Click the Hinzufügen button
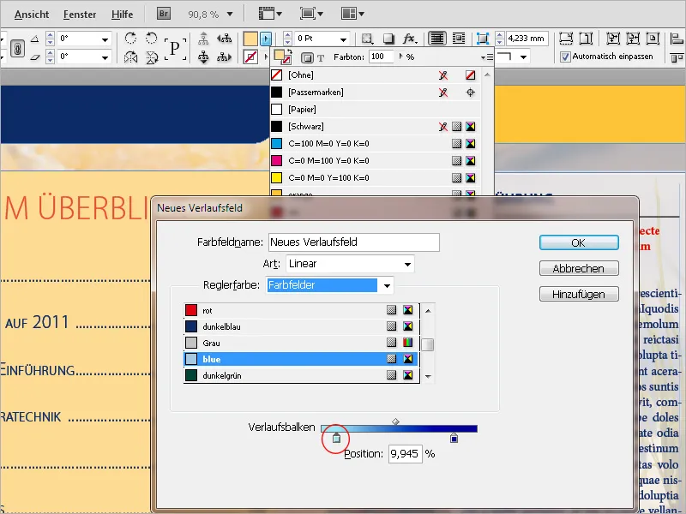Viewport: 686px width, 514px height. [x=579, y=294]
